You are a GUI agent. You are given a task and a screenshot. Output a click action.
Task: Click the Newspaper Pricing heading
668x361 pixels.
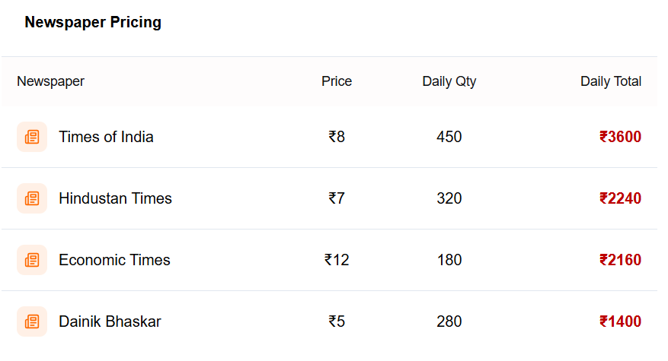pyautogui.click(x=93, y=22)
